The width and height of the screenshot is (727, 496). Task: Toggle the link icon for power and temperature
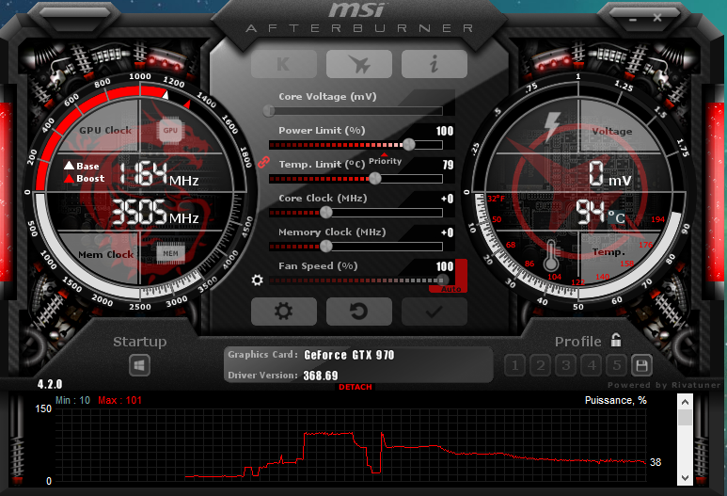pos(263,162)
